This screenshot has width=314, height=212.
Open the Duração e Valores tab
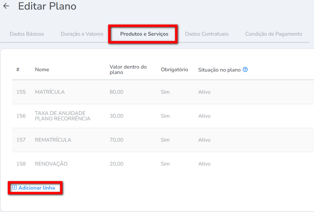coord(82,34)
